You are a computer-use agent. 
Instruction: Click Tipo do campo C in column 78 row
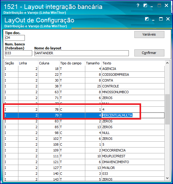click(72, 109)
